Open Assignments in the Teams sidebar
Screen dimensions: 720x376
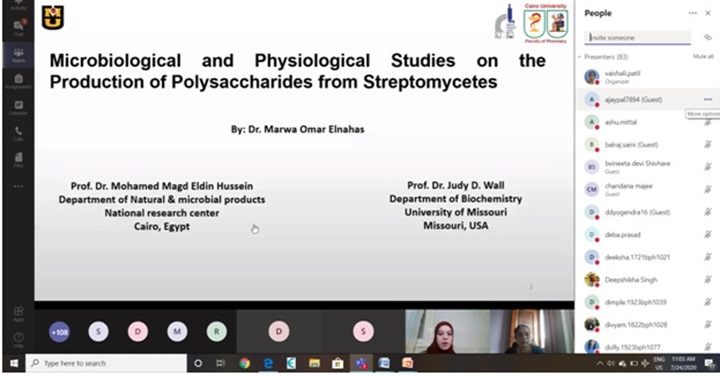click(x=18, y=81)
